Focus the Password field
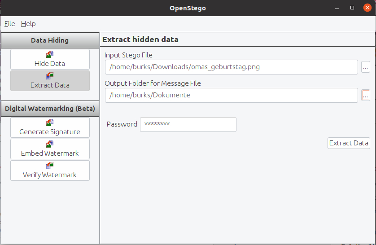Screen dimensions: 376x245 [188, 124]
